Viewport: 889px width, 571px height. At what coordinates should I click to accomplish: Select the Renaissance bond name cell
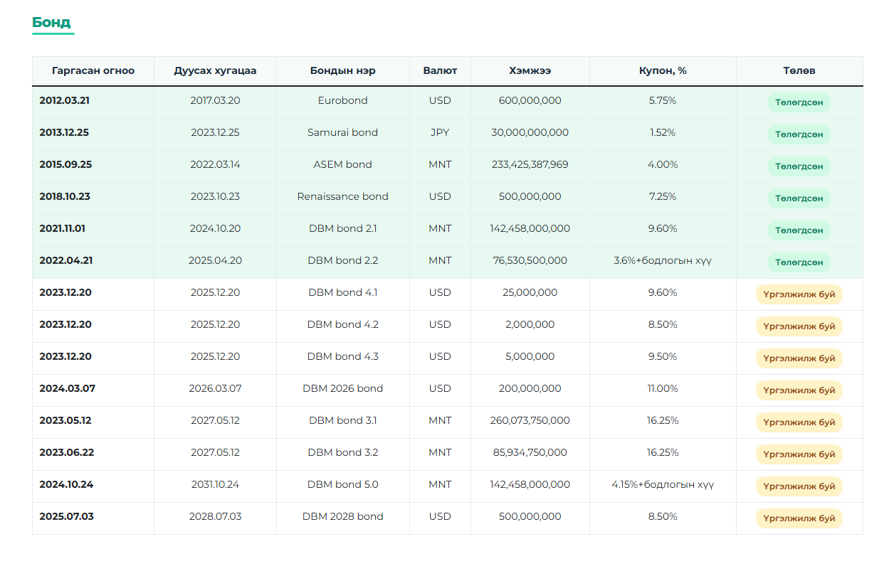pos(342,197)
